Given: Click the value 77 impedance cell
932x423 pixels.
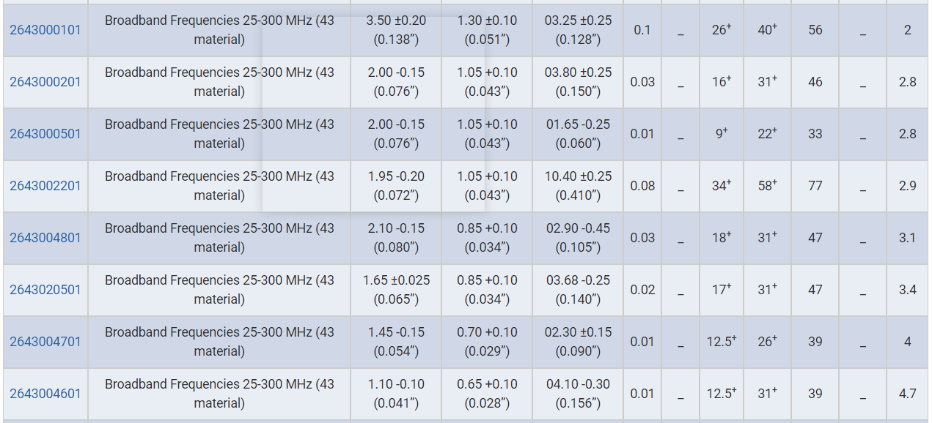Looking at the screenshot, I should pos(815,186).
